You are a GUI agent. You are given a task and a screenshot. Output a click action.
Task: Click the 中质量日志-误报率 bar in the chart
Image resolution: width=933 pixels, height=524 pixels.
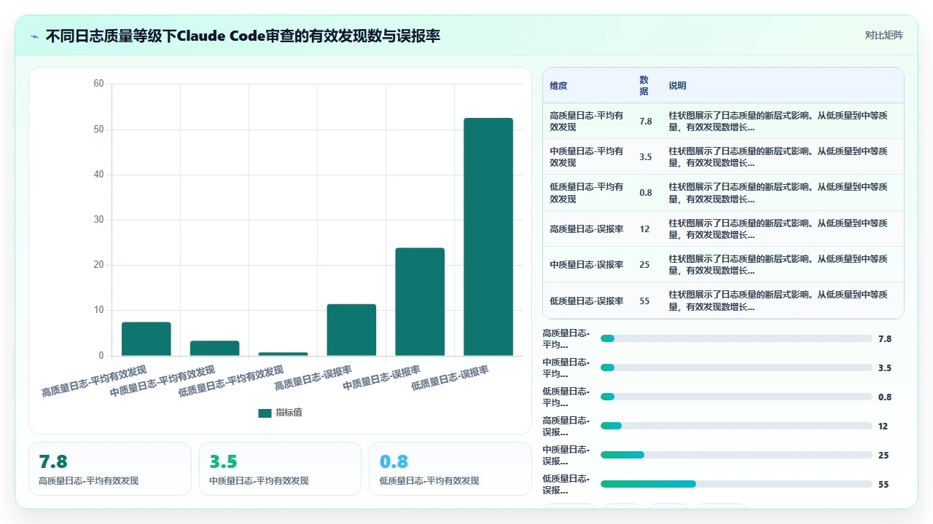click(420, 302)
